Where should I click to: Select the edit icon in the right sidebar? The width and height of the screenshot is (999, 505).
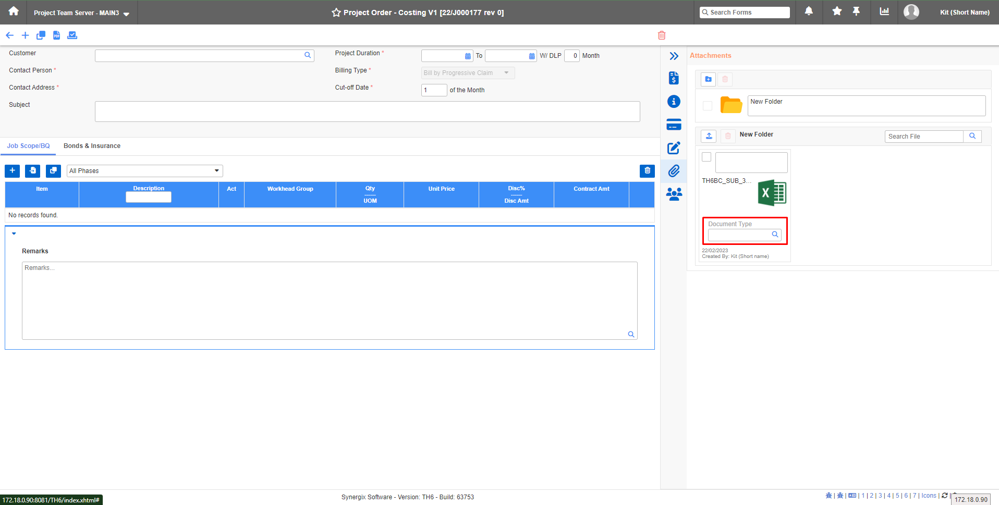pos(674,148)
